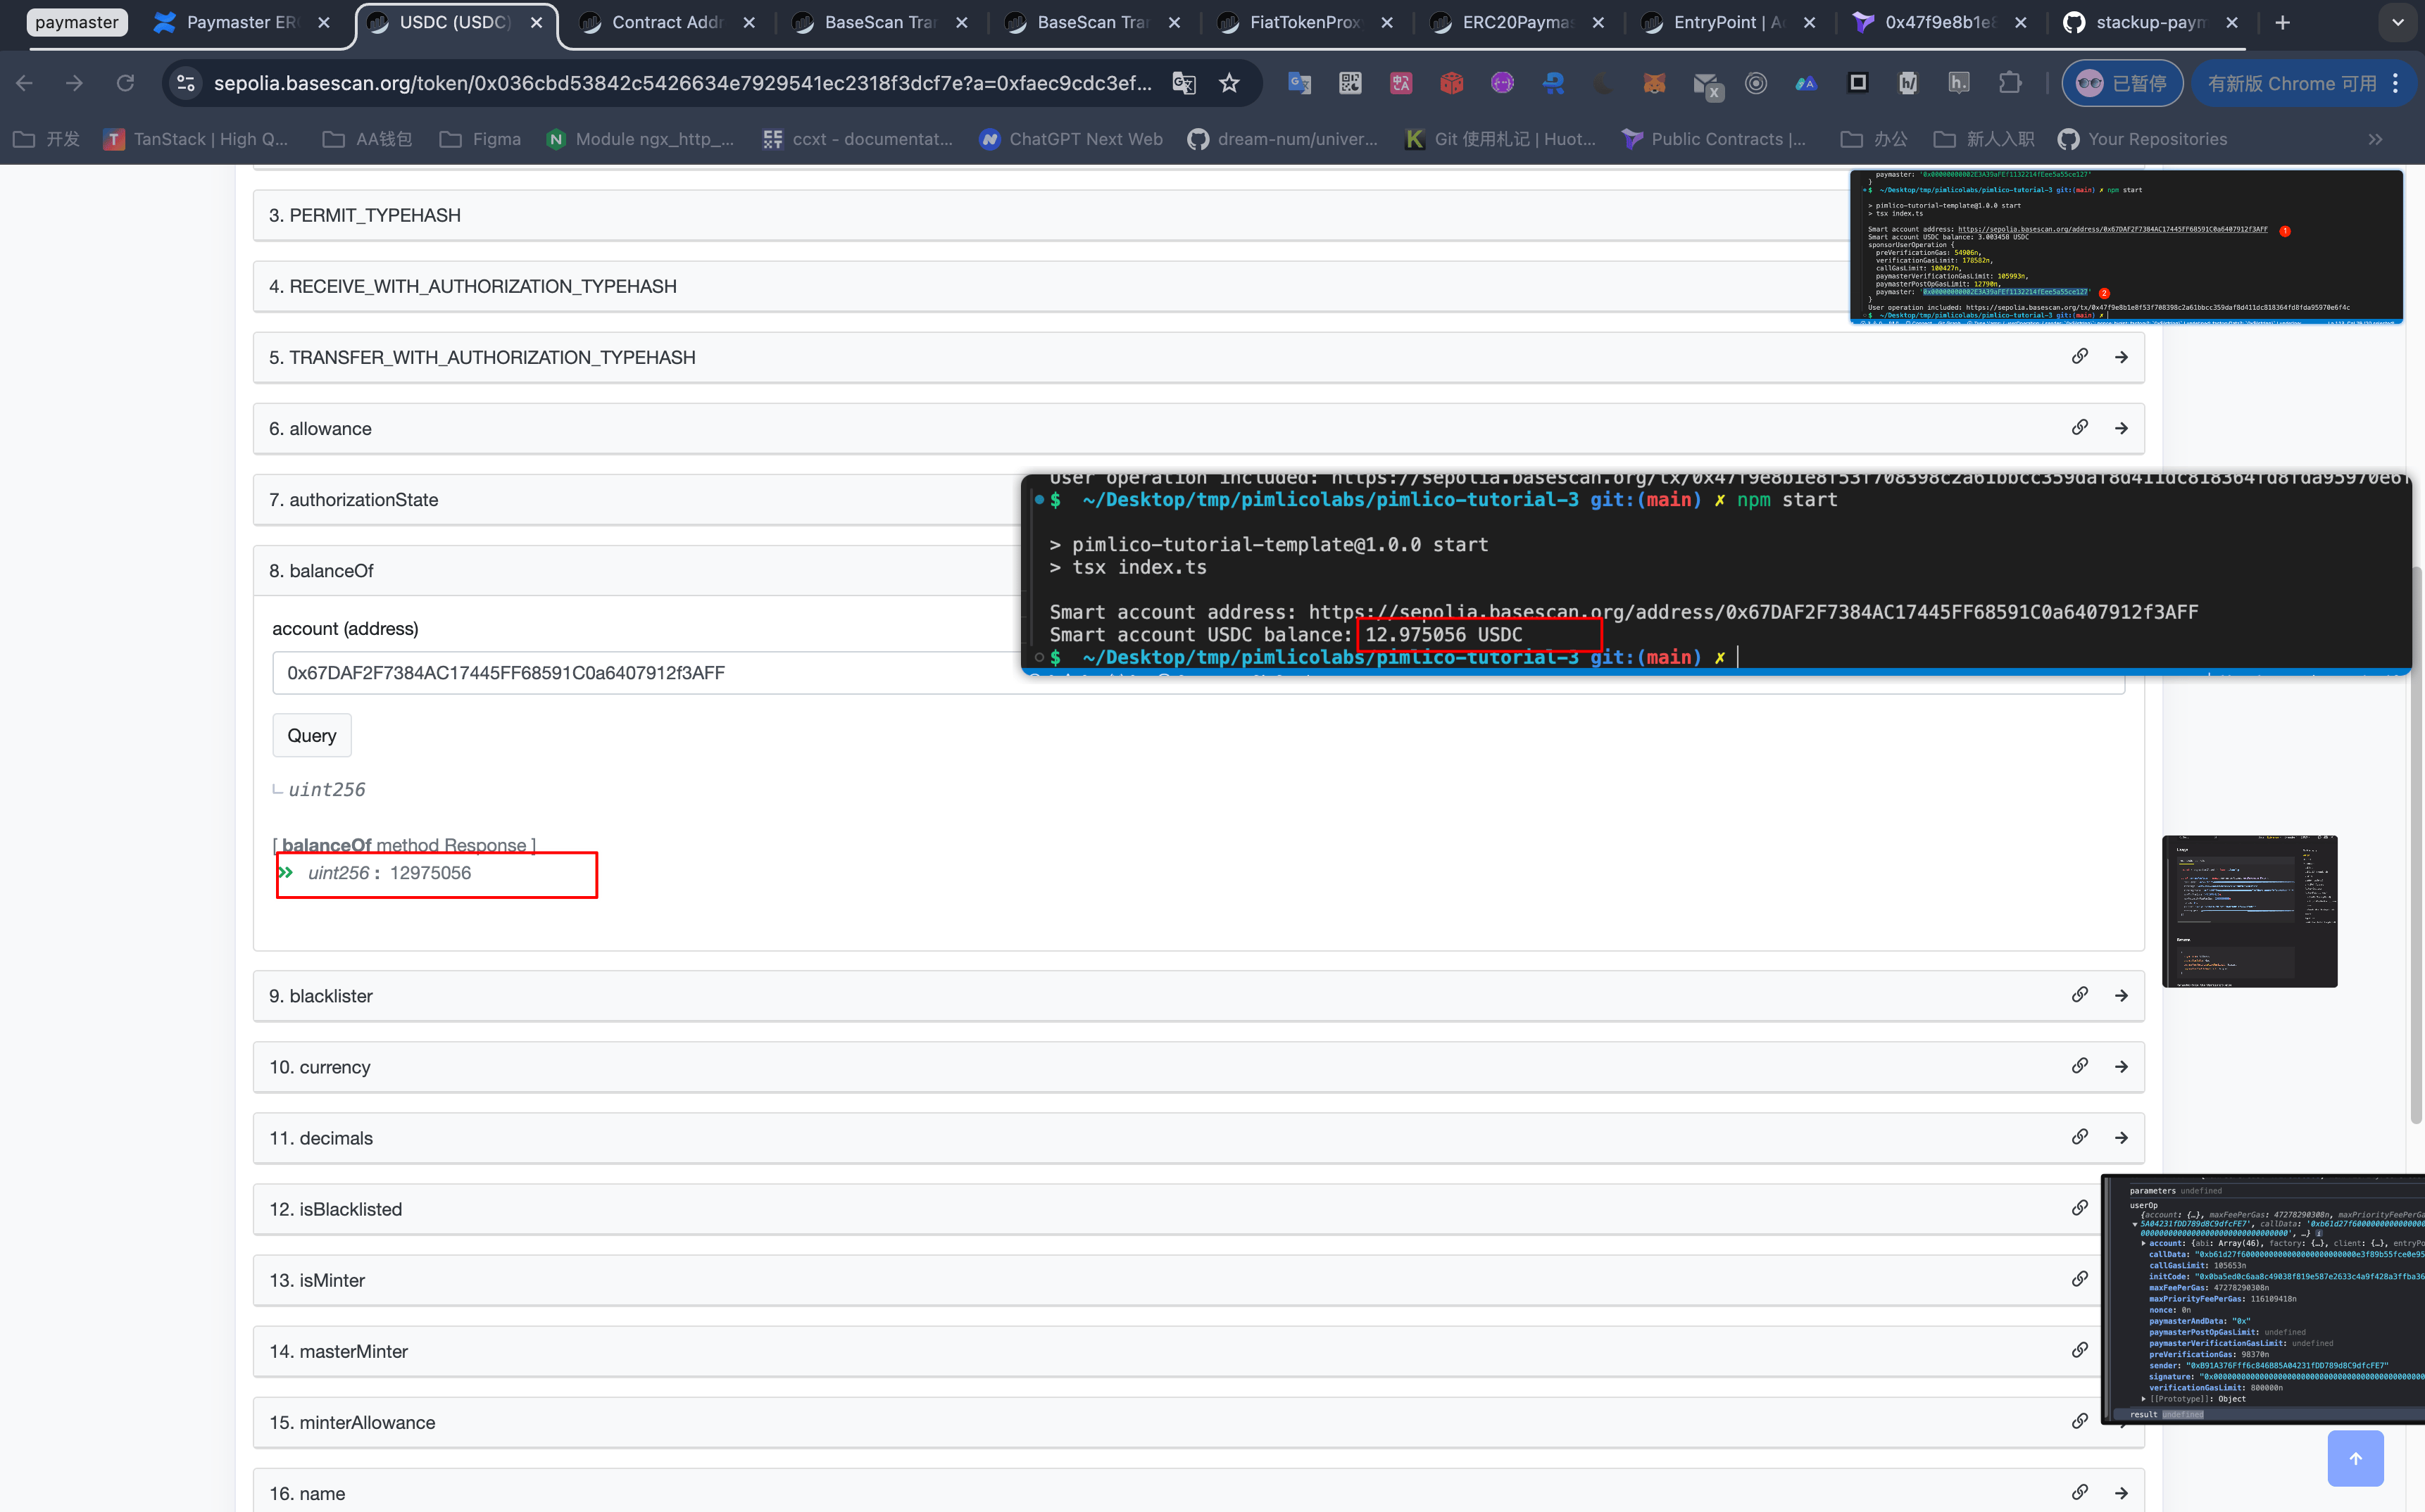
Task: Expand the name row arrow
Action: tap(2121, 1493)
